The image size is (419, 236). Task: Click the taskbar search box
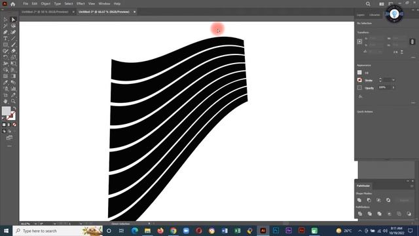pos(58,231)
